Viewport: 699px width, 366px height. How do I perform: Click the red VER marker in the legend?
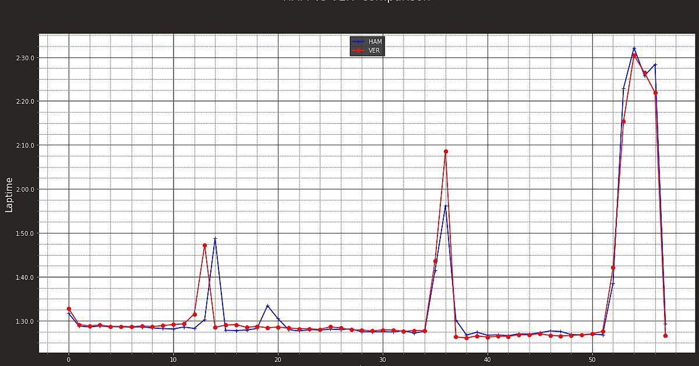(x=358, y=51)
